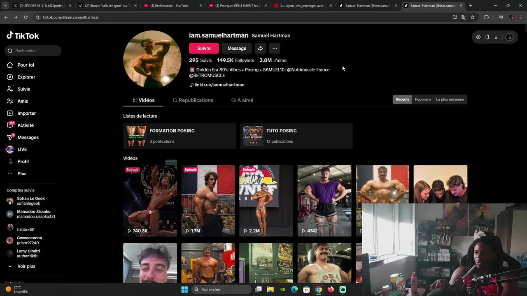Click the Windows taskbar Rechercher box
The height and width of the screenshot is (296, 527).
click(x=222, y=289)
